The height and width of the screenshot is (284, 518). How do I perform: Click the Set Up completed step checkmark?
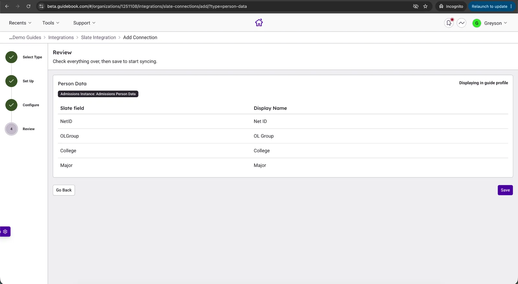click(x=11, y=81)
